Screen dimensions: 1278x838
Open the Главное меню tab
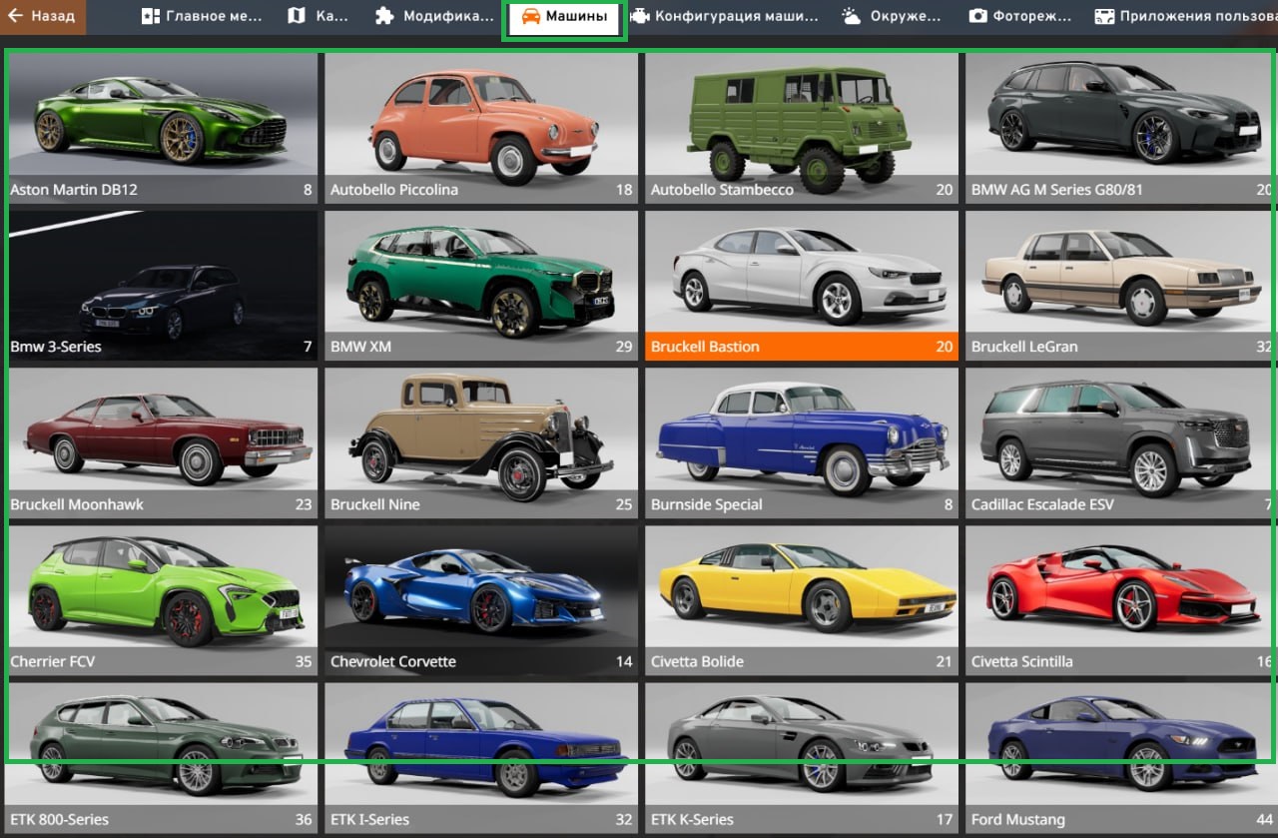[x=203, y=16]
